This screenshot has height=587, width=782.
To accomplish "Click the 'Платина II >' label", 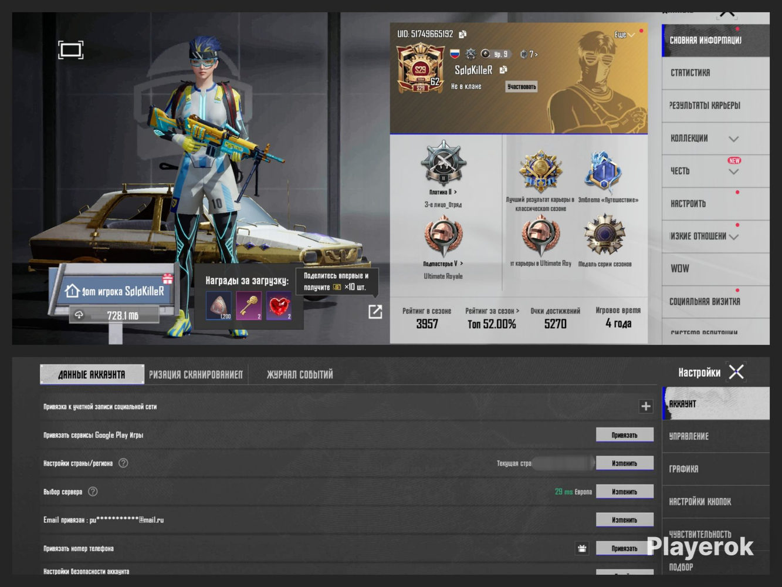I will 443,192.
